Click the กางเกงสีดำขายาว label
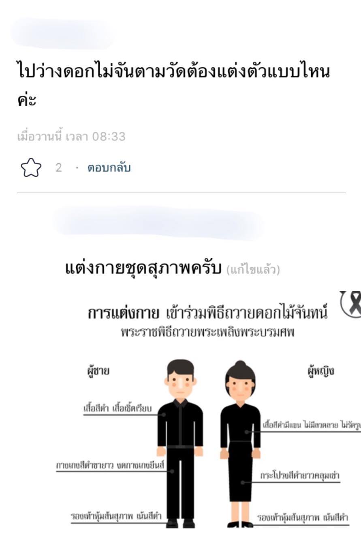Screen dimensions: 361x541 click(x=110, y=466)
